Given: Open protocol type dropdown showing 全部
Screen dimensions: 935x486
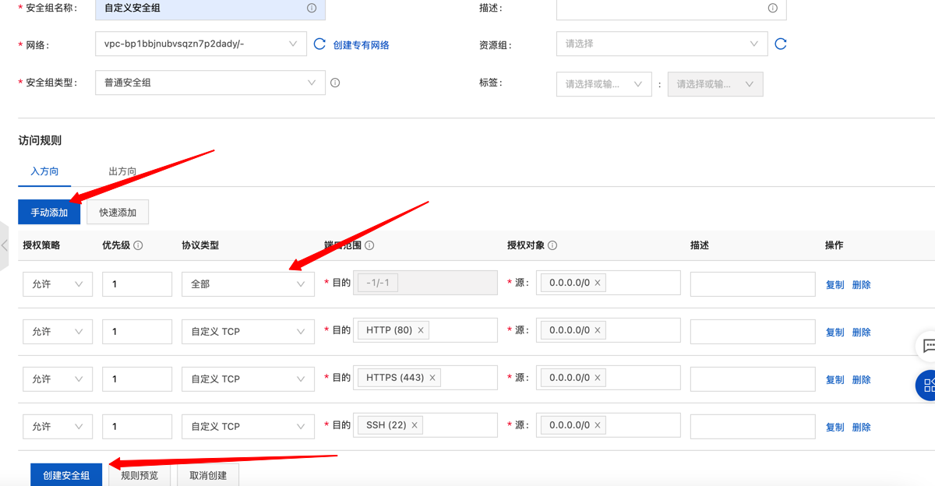Looking at the screenshot, I should [x=248, y=284].
